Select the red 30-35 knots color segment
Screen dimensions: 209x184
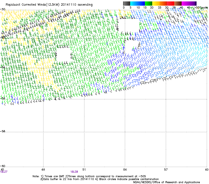pos(171,3)
